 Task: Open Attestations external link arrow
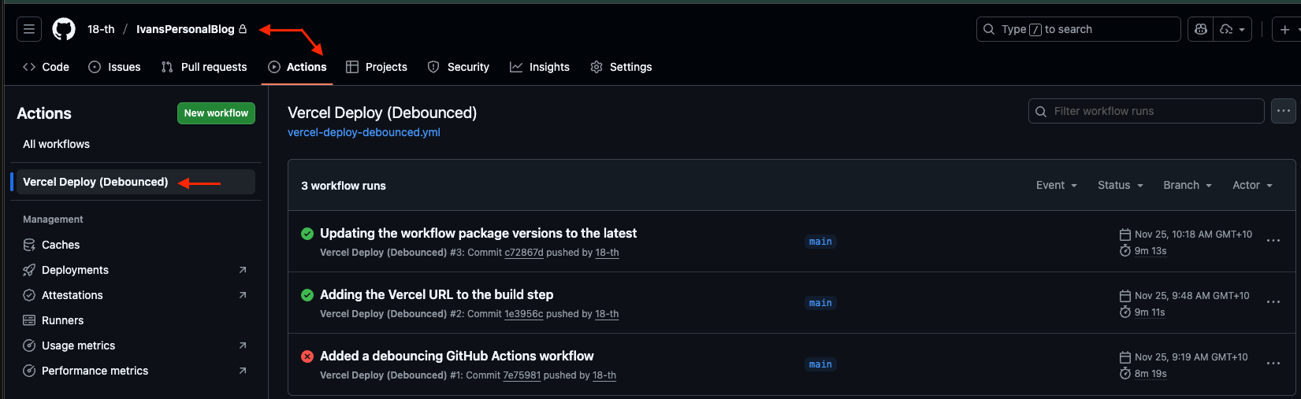point(243,295)
